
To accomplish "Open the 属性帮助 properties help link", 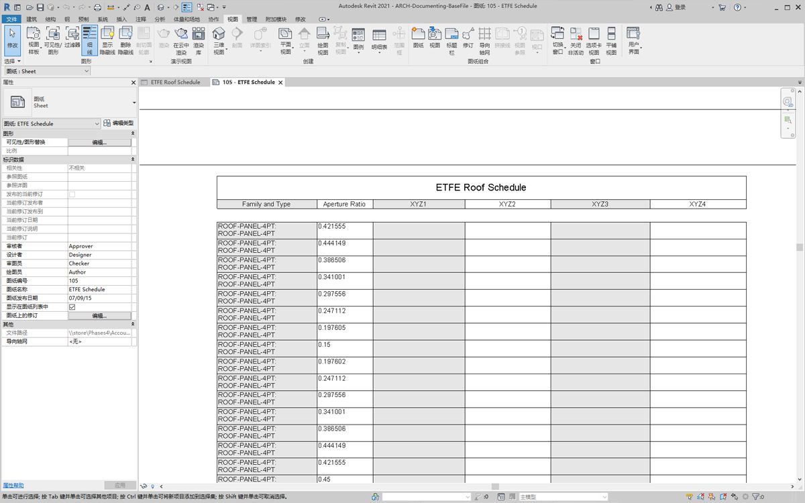I will 13,485.
